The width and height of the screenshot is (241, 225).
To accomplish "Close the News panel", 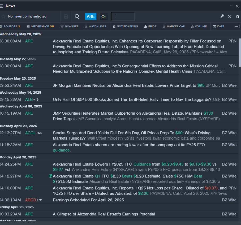I will point(237,6).
